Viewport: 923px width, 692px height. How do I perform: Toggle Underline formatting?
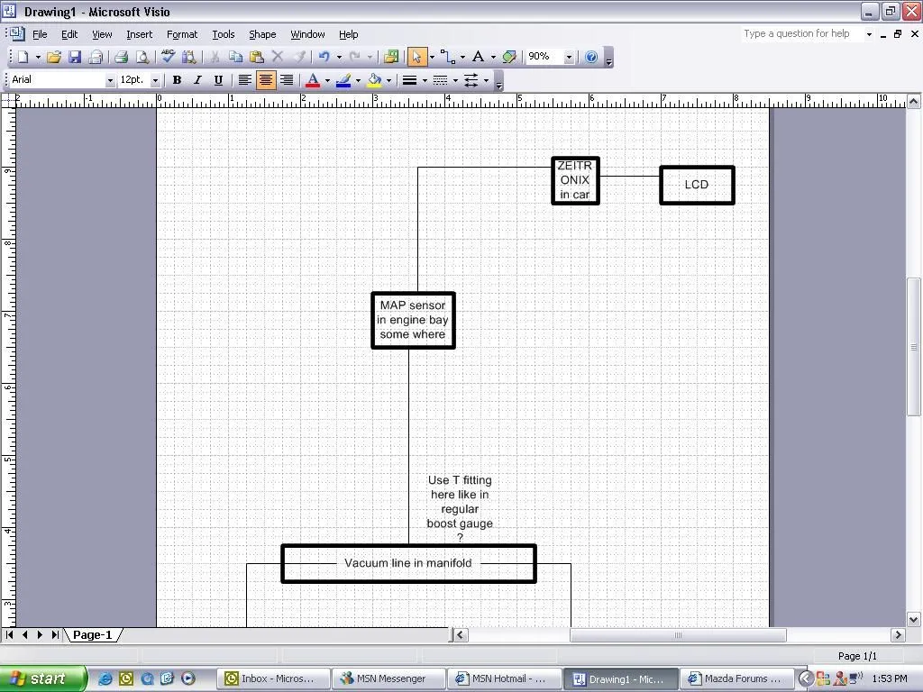pyautogui.click(x=218, y=80)
